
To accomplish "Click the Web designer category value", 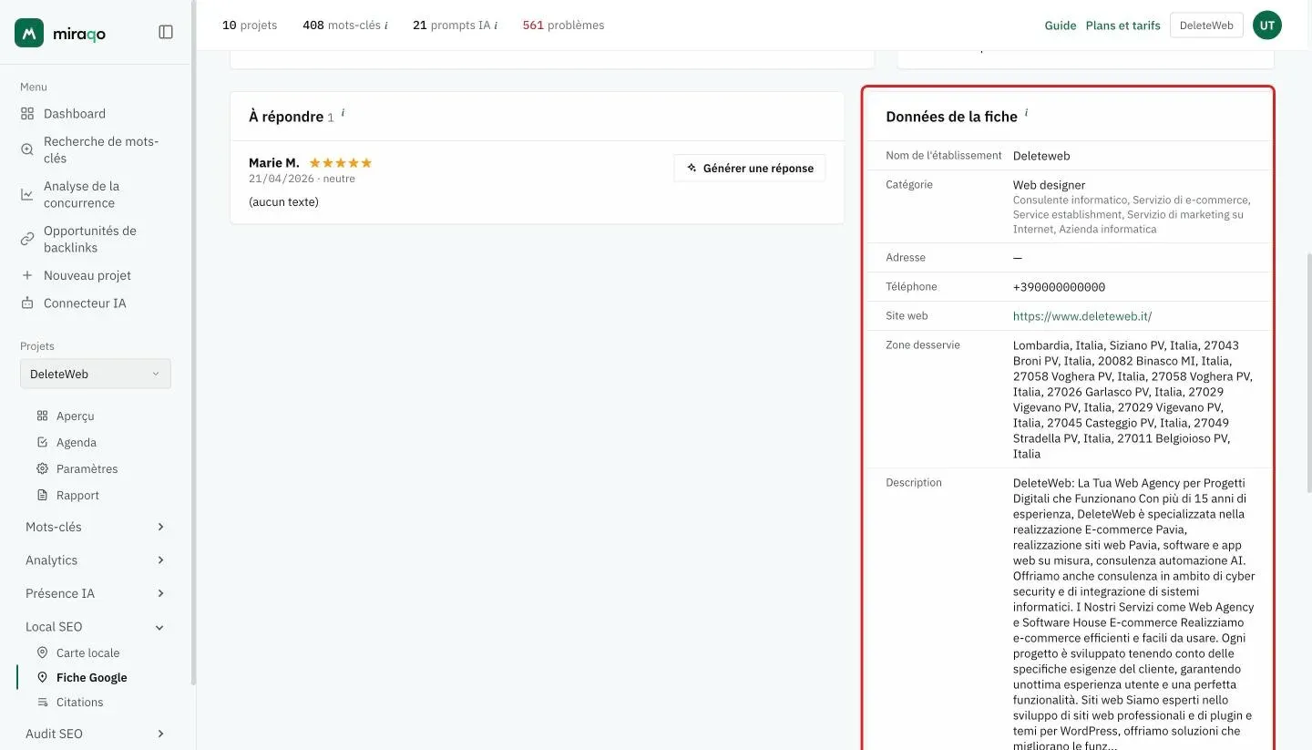I will click(1049, 185).
